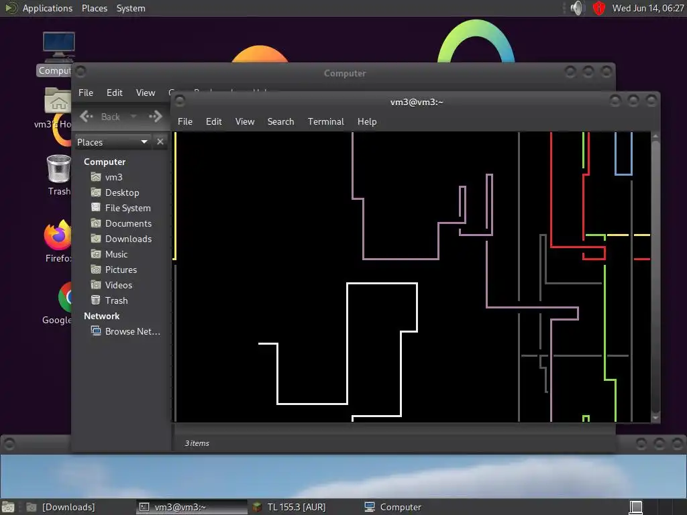Viewport: 687px width, 515px height.
Task: Click the Music folder icon in sidebar
Action: click(95, 254)
